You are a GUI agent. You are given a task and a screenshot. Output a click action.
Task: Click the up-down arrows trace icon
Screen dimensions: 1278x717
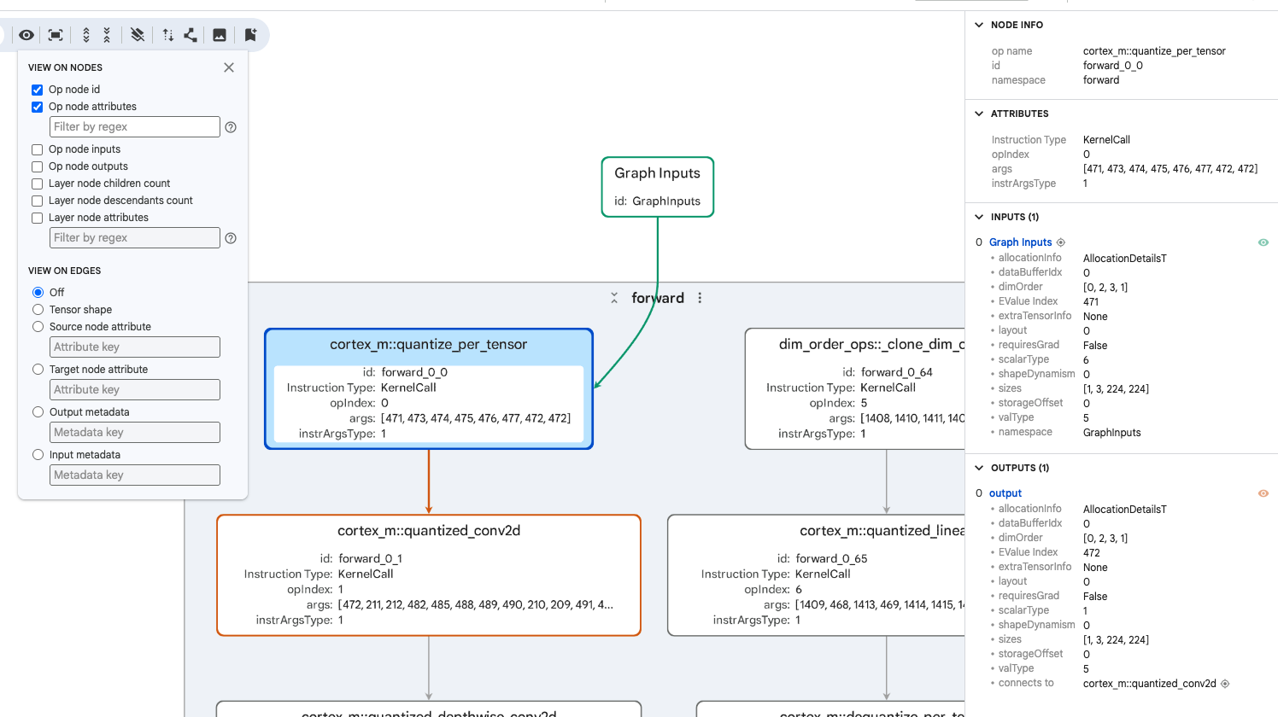(168, 35)
